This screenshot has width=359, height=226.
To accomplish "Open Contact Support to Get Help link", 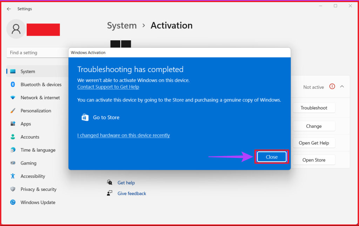I will click(x=108, y=87).
